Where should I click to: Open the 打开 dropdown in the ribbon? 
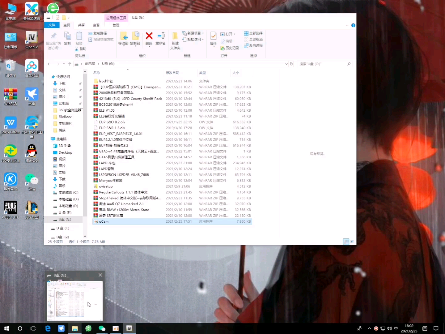228,34
